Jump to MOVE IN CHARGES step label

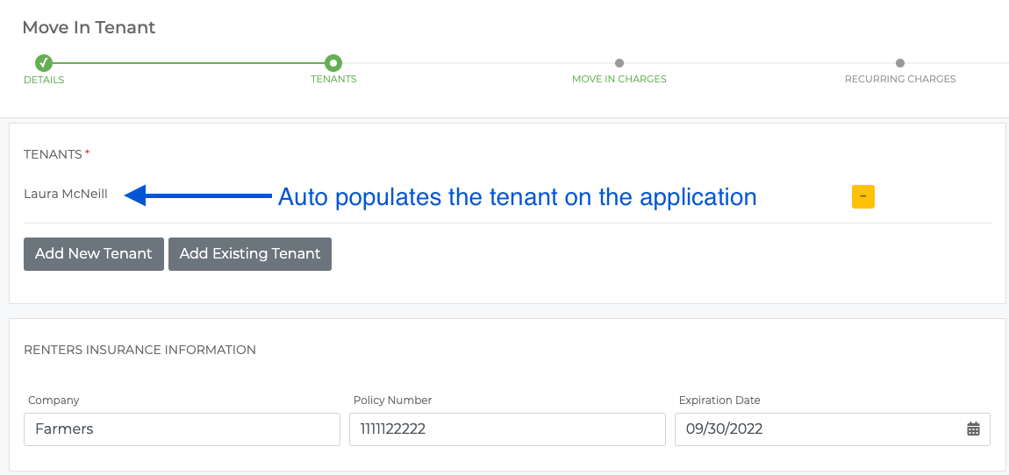[x=619, y=79]
